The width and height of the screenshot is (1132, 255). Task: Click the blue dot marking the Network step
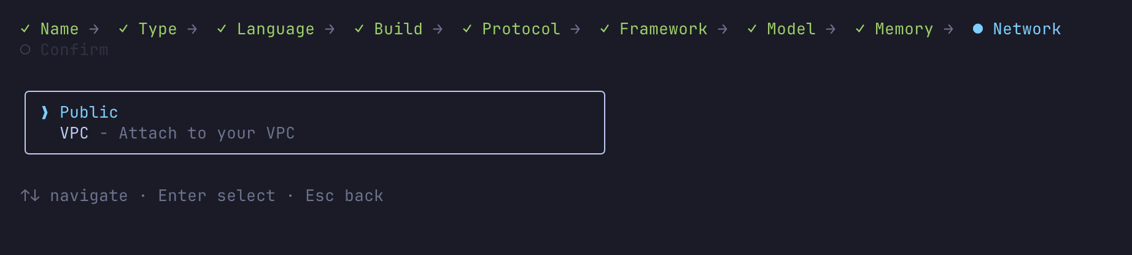(x=978, y=29)
